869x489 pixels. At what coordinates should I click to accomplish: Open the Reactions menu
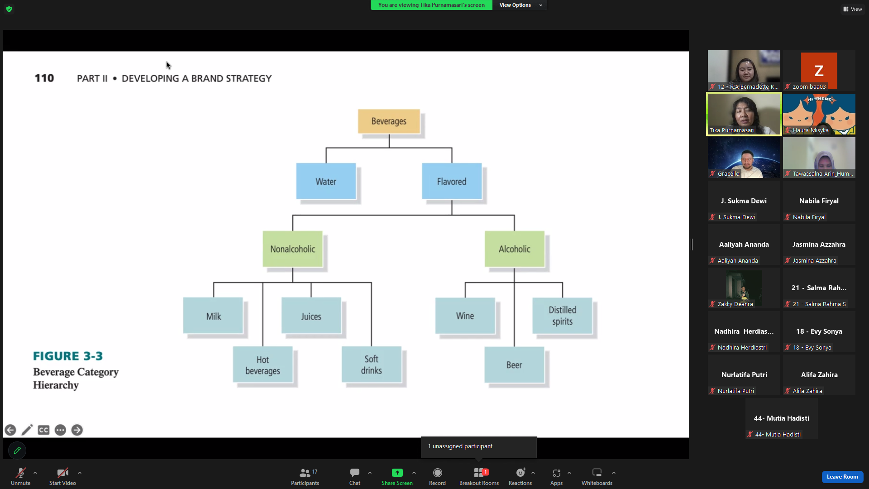tap(520, 476)
